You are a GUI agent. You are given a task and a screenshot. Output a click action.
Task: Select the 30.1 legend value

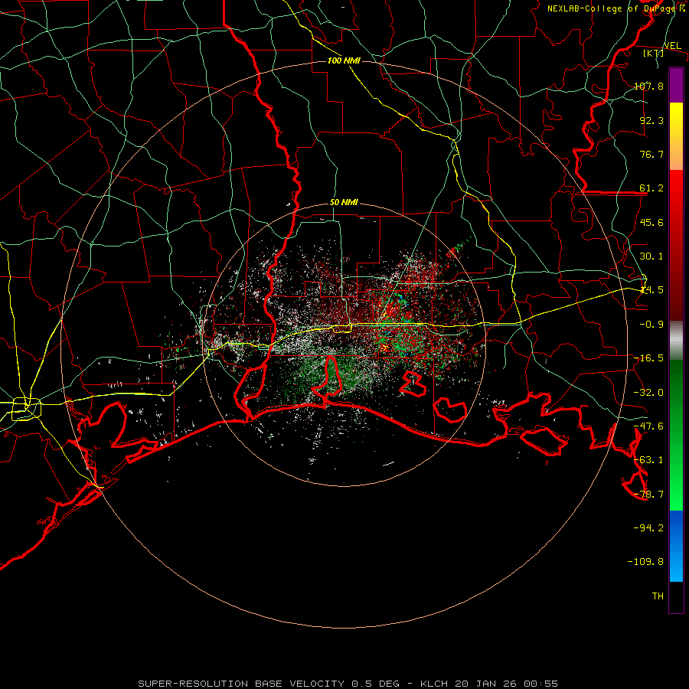click(651, 256)
